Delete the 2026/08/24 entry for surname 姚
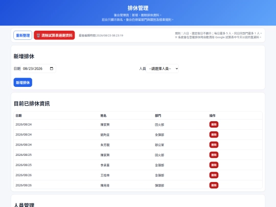276x207 pixels. point(214,134)
